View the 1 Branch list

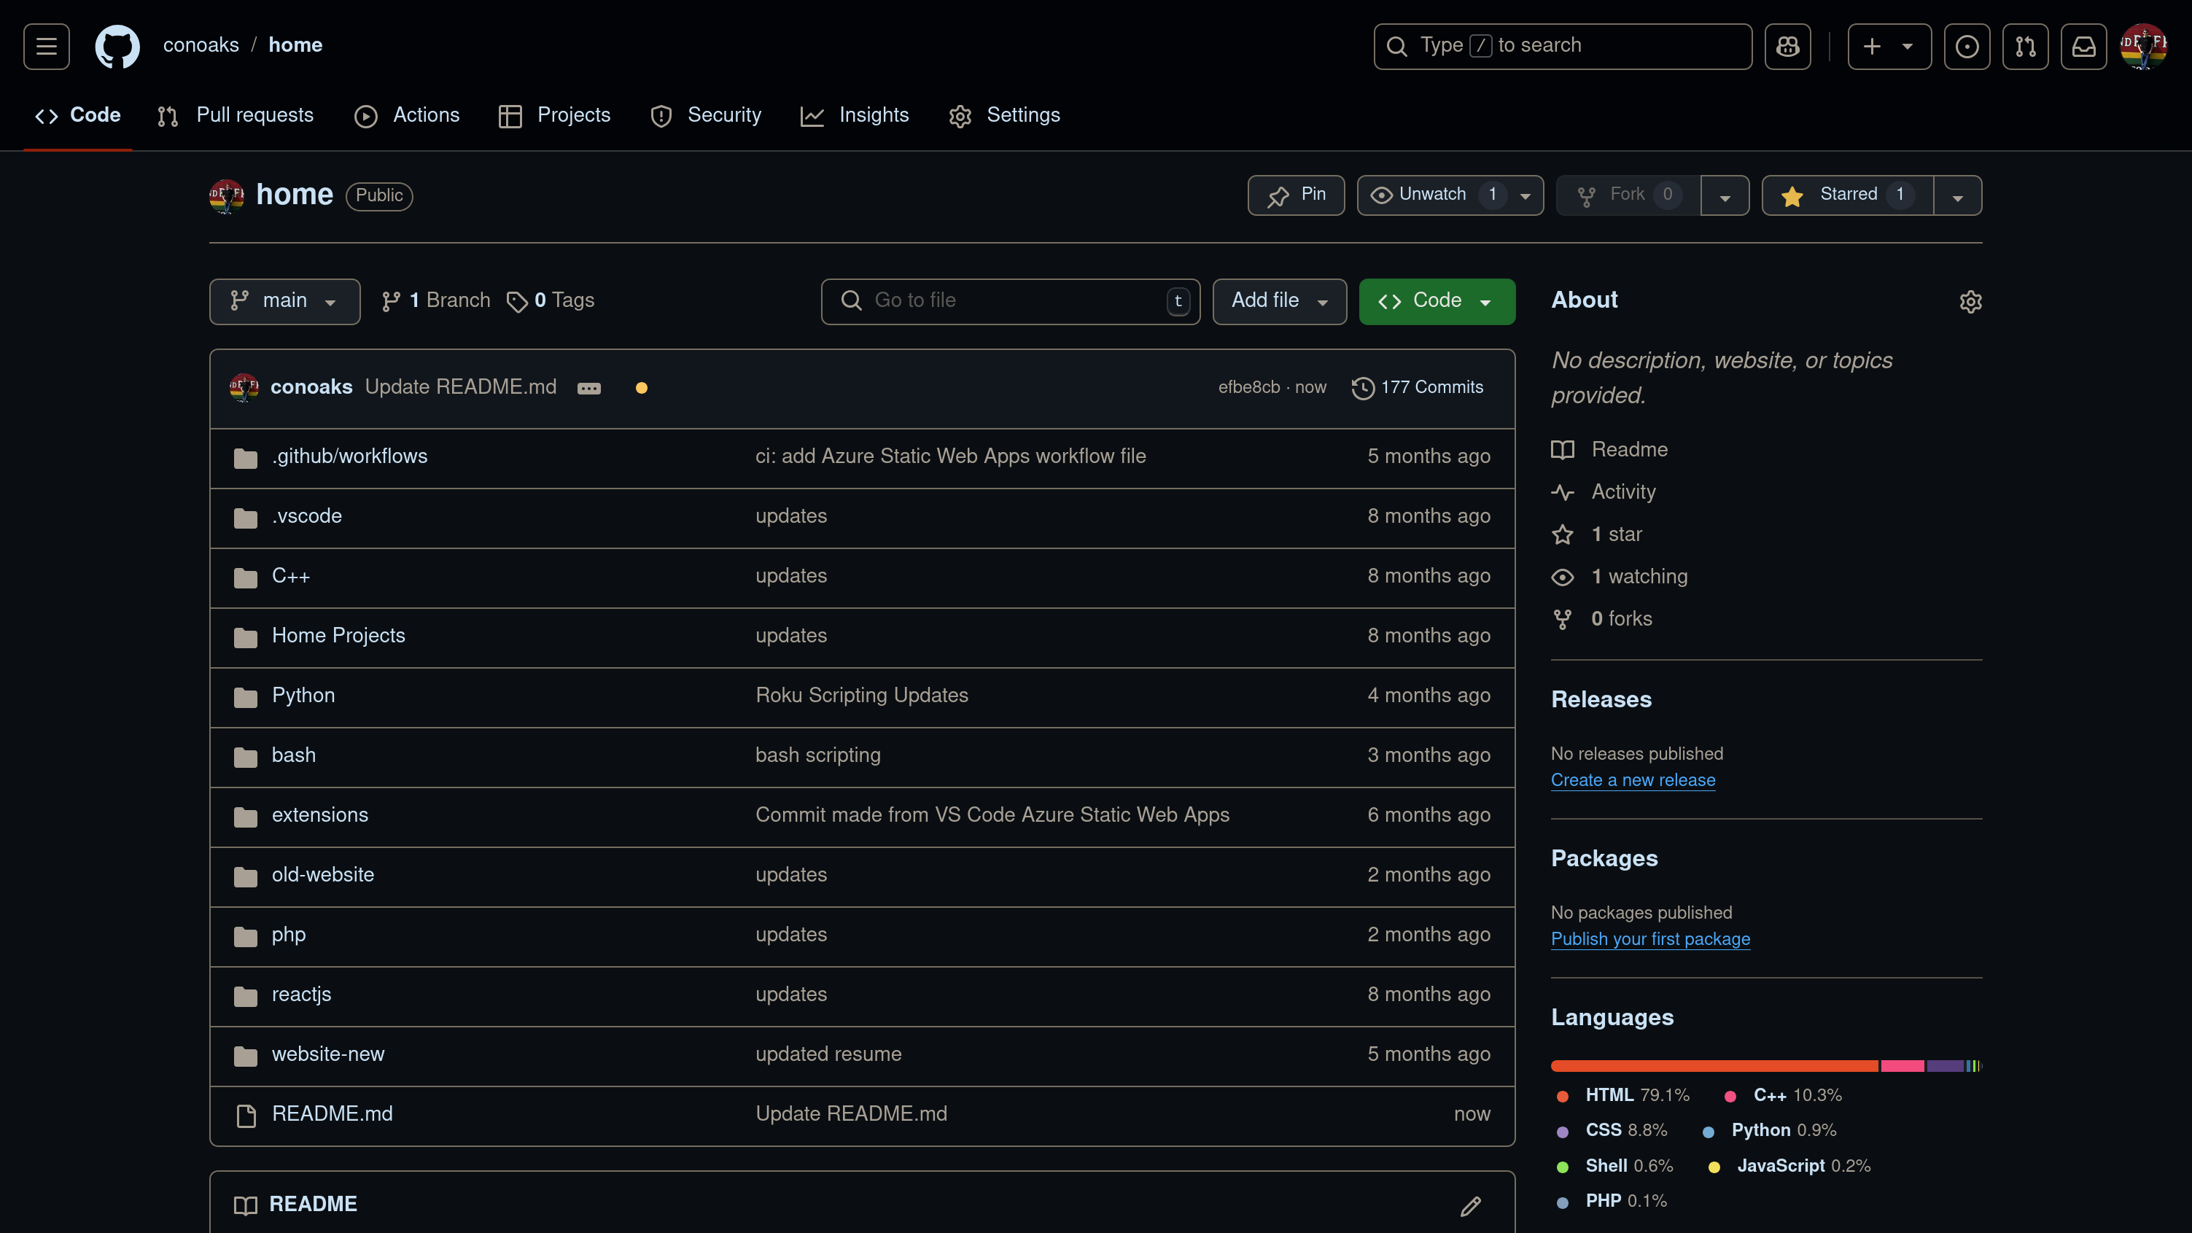pos(435,300)
